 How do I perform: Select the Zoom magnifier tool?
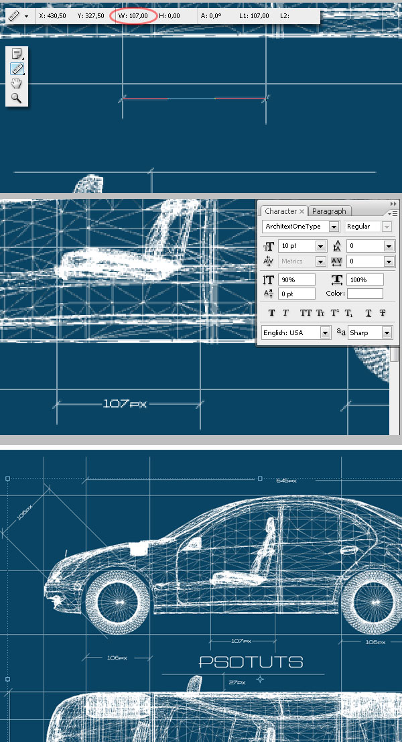[17, 98]
